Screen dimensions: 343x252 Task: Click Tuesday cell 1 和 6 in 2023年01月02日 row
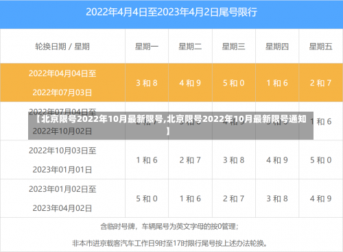click(x=190, y=199)
